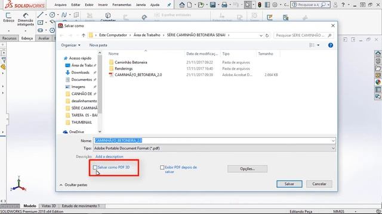Sort by Data de modificação column

click(202, 54)
